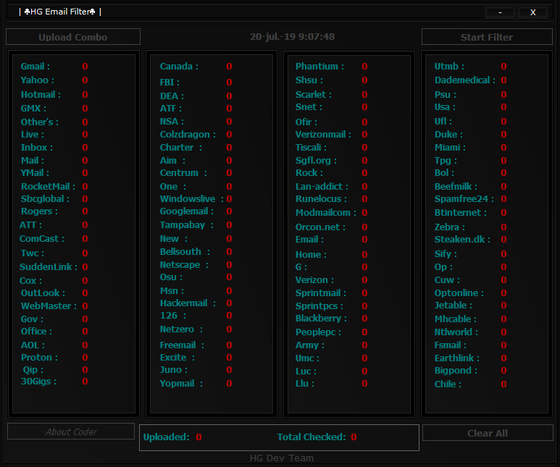
Task: Open the About Coder button
Action: click(71, 432)
